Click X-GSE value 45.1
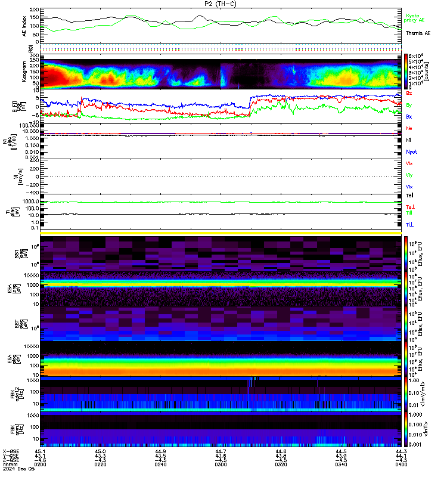This screenshot has width=447, height=477. [x=40, y=451]
